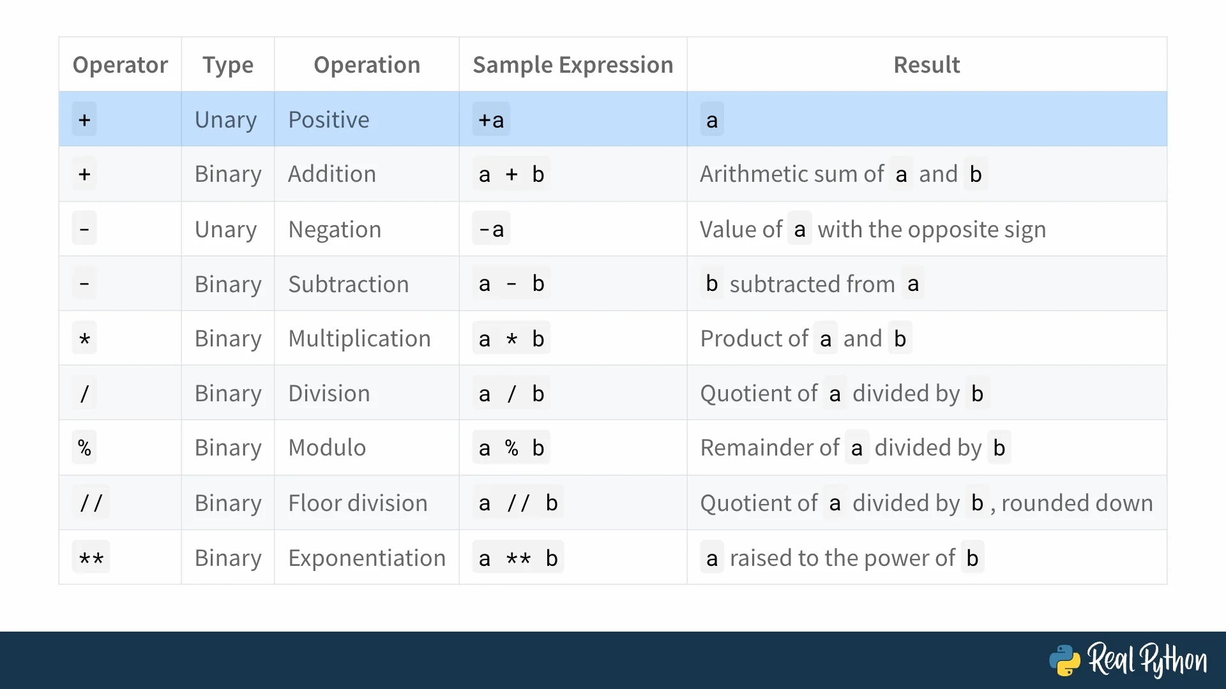The width and height of the screenshot is (1226, 689).
Task: Click the Subtraction operation cell
Action: (x=348, y=284)
